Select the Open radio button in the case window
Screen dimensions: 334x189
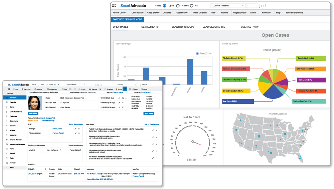click(38, 84)
